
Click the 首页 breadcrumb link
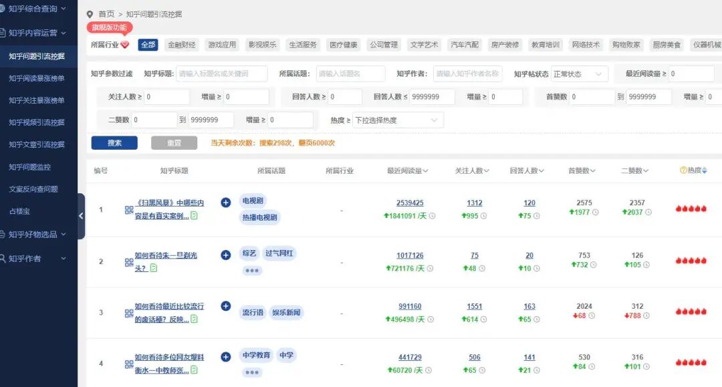tap(106, 14)
